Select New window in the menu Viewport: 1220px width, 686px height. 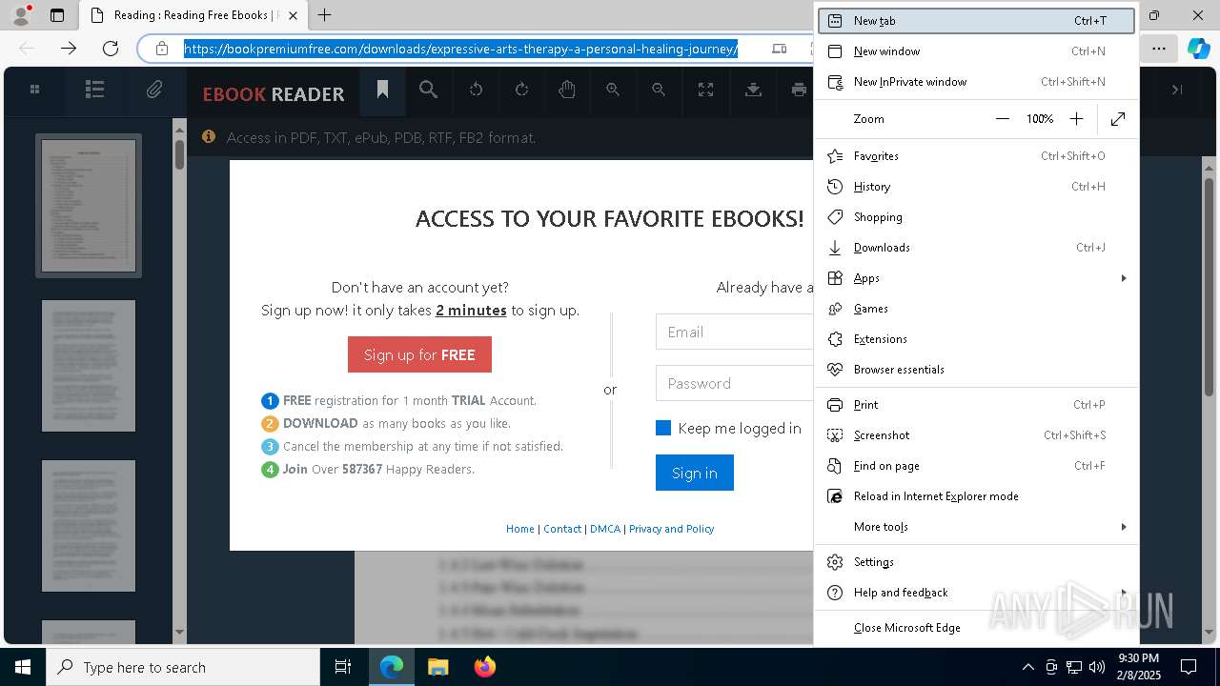click(977, 51)
